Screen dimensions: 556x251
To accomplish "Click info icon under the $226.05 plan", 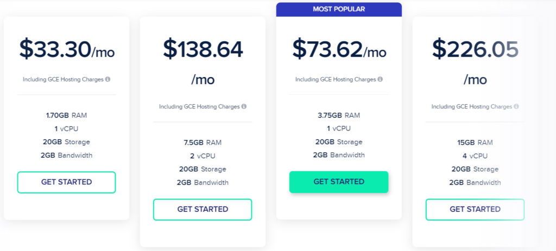I will (x=516, y=106).
